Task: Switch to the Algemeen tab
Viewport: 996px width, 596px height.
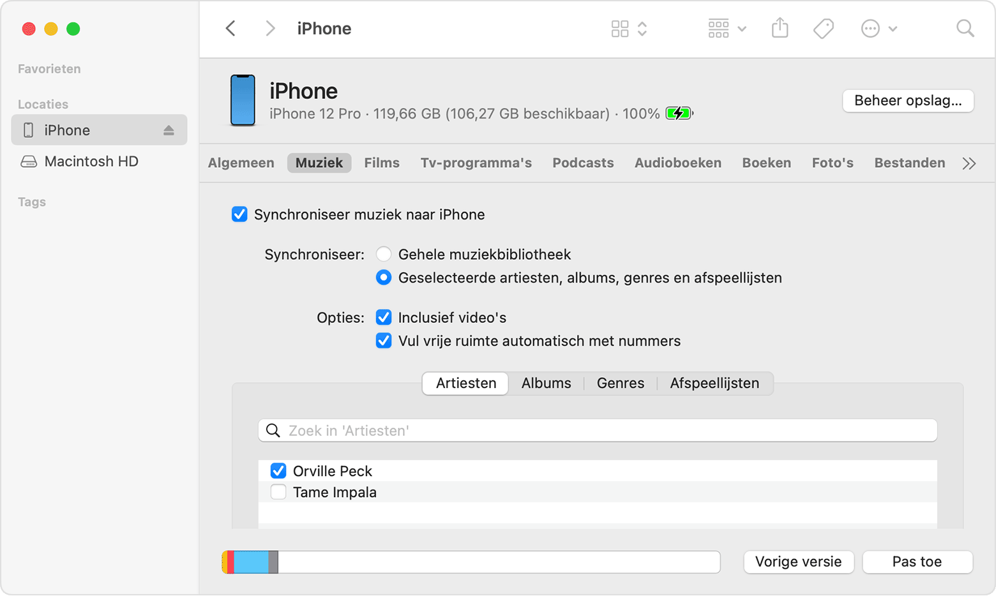Action: (241, 163)
